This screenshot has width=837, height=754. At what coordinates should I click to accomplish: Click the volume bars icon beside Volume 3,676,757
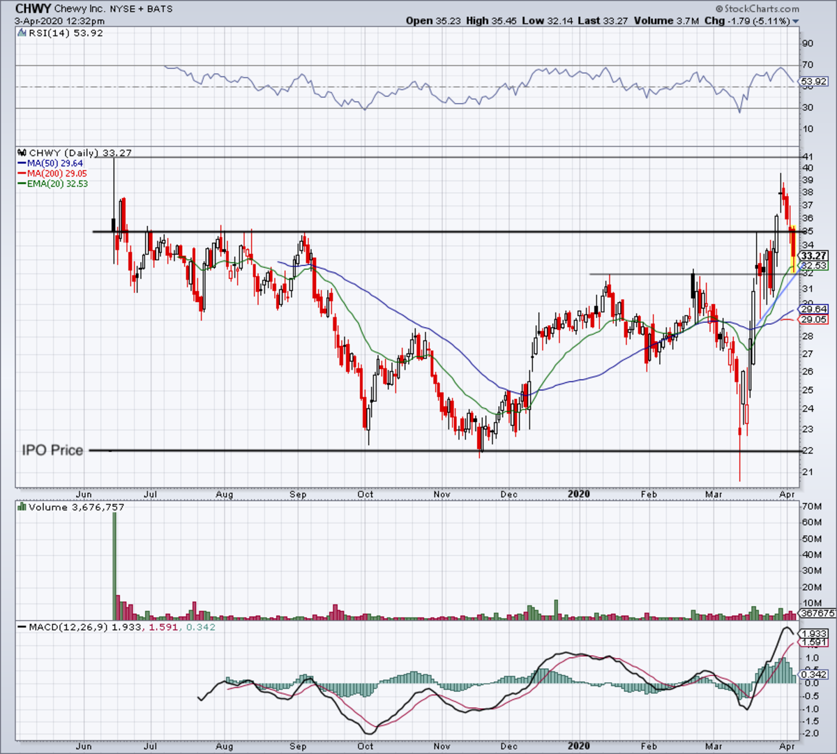tap(22, 507)
